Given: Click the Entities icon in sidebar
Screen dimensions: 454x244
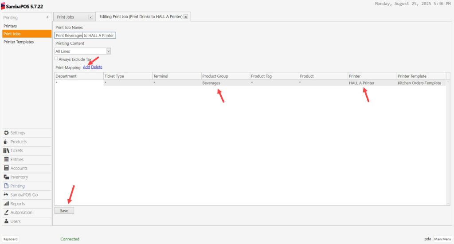Looking at the screenshot, I should coord(6,159).
